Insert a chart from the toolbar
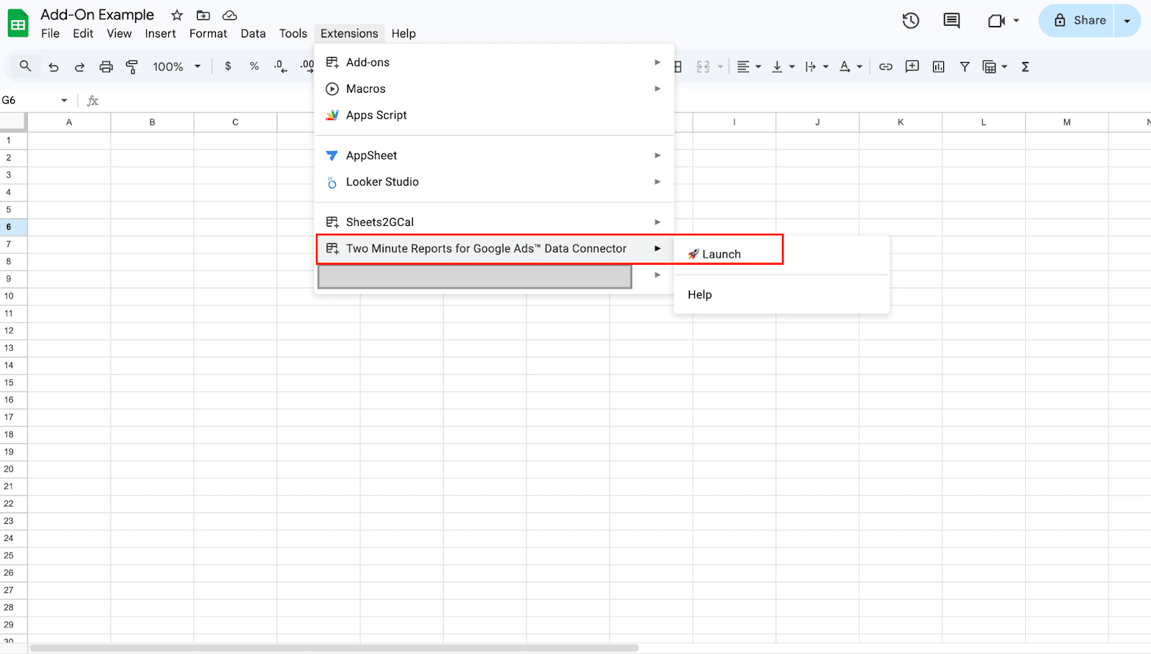The width and height of the screenshot is (1151, 654). point(938,66)
